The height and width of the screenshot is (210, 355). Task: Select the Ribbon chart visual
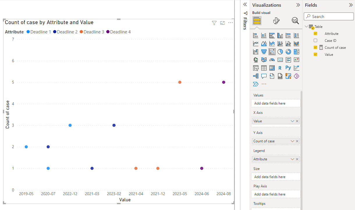tap(297, 44)
